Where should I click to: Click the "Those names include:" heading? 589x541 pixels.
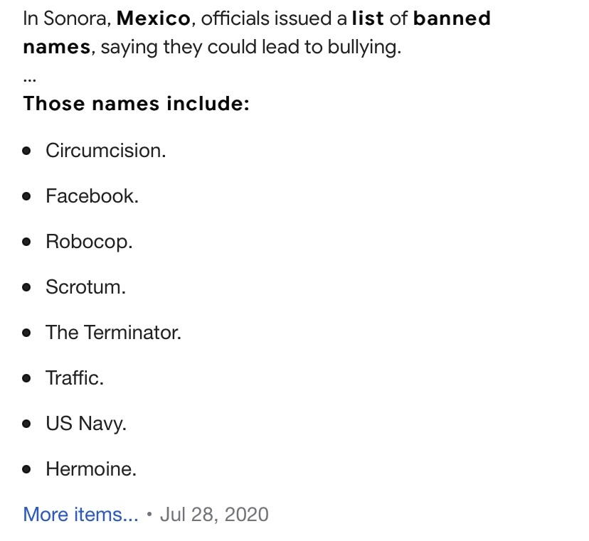[x=137, y=103]
